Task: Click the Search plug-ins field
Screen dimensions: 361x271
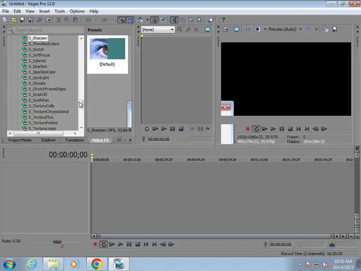Action: (x=45, y=30)
